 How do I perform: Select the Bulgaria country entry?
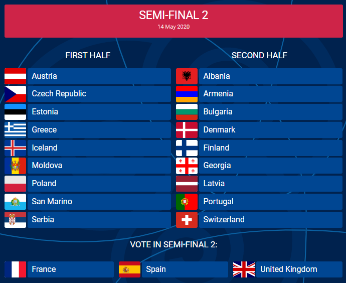[270, 112]
